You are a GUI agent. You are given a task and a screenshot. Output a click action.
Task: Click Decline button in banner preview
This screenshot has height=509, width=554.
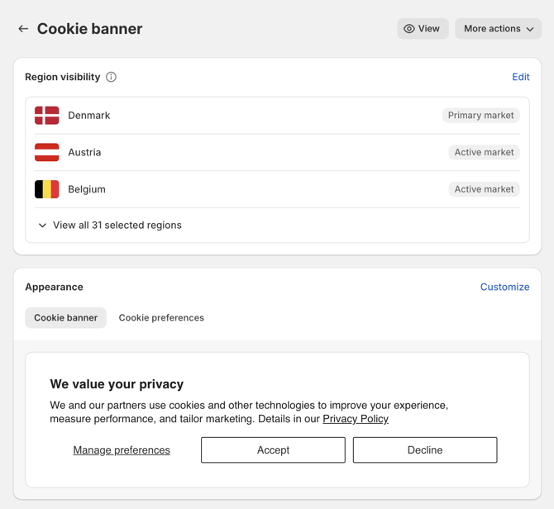[425, 450]
